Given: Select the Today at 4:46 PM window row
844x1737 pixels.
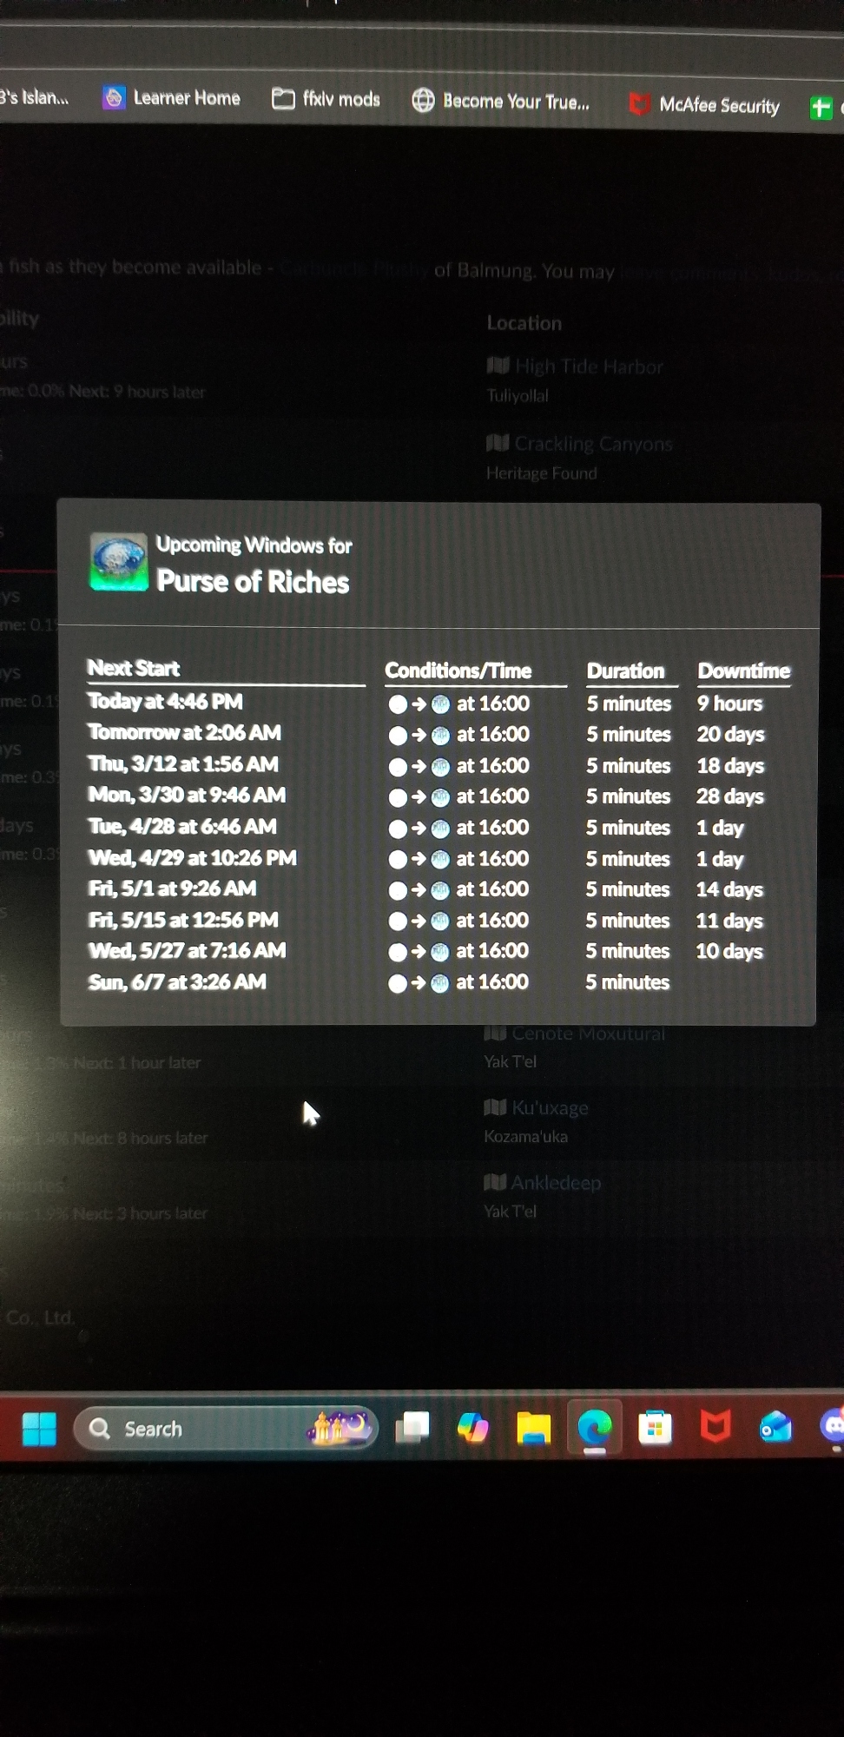Looking at the screenshot, I should (165, 702).
